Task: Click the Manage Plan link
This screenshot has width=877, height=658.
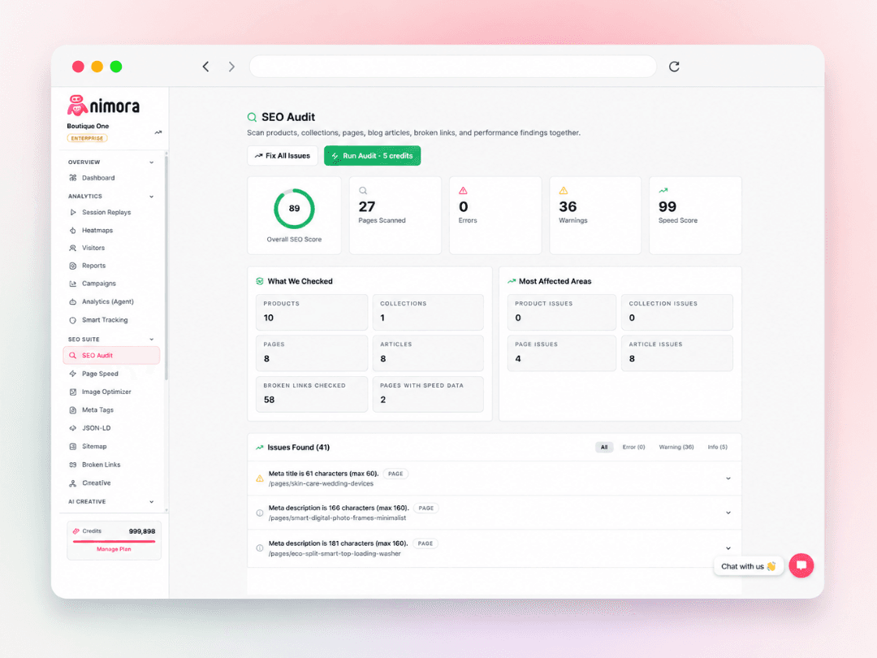Action: [114, 549]
